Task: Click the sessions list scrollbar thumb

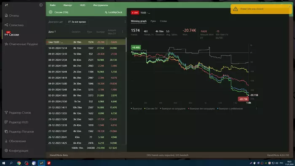Action: click(x=126, y=45)
